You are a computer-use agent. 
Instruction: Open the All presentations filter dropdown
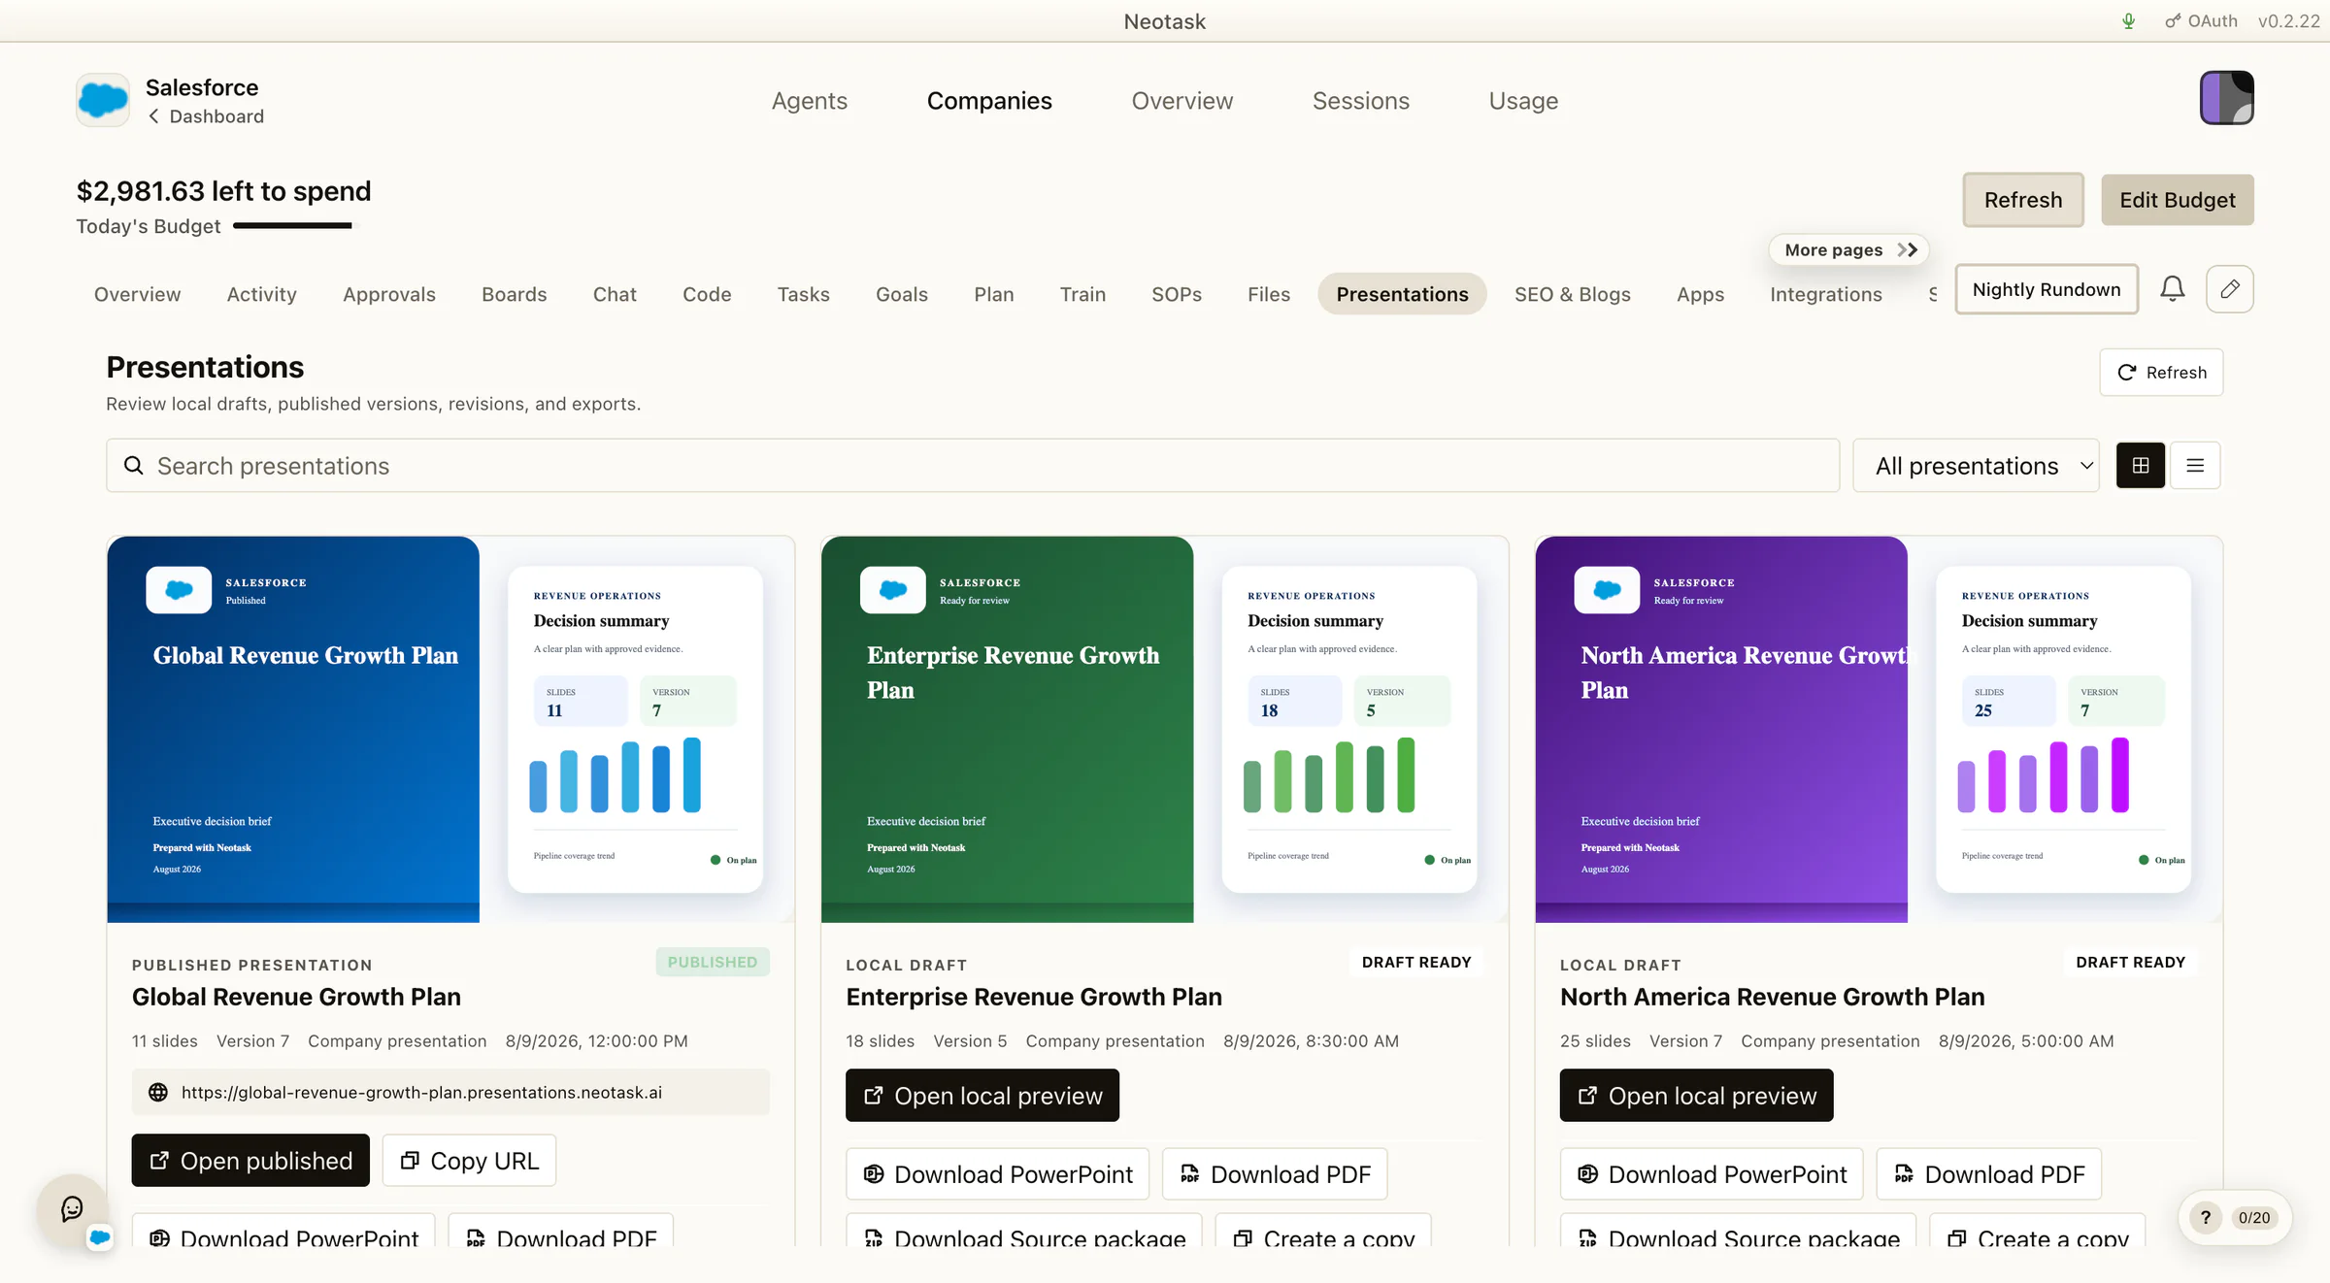point(1976,466)
